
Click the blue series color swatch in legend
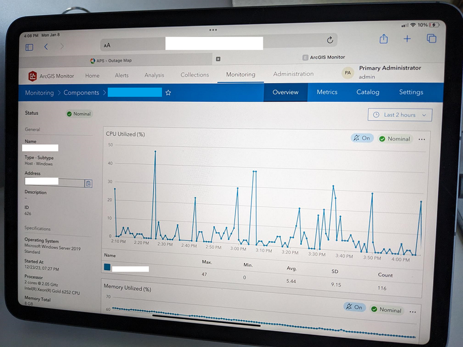pyautogui.click(x=107, y=267)
